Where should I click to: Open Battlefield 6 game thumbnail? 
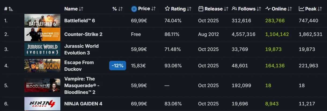42,21
